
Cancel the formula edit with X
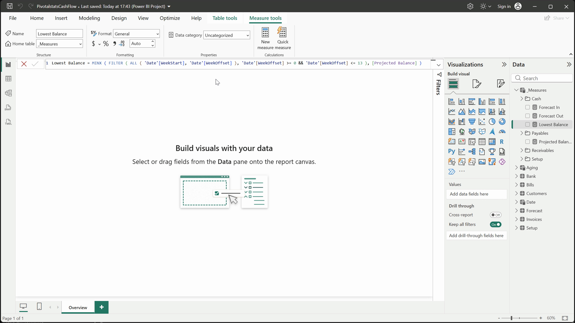click(24, 64)
